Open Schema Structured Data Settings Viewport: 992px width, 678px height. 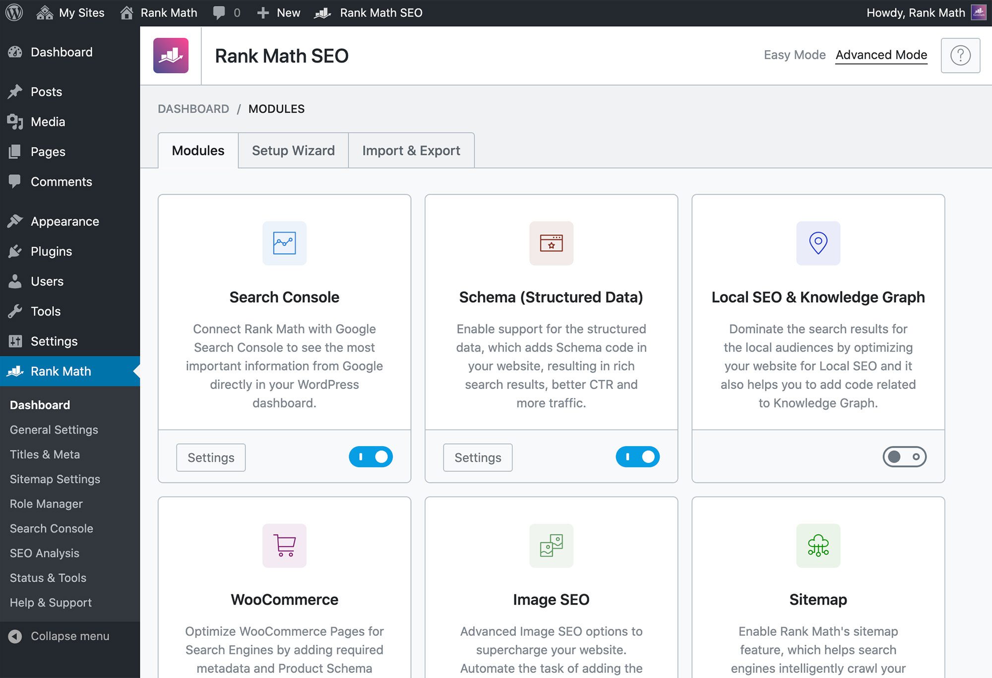coord(478,456)
